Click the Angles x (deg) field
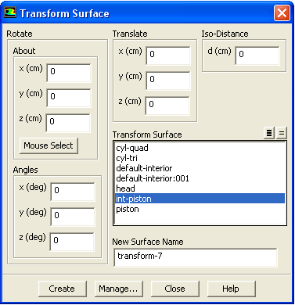This screenshot has height=305, width=295. 73,192
